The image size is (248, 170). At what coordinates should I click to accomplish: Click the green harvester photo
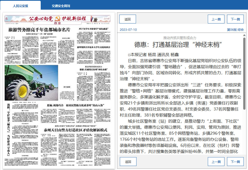coord(31,83)
